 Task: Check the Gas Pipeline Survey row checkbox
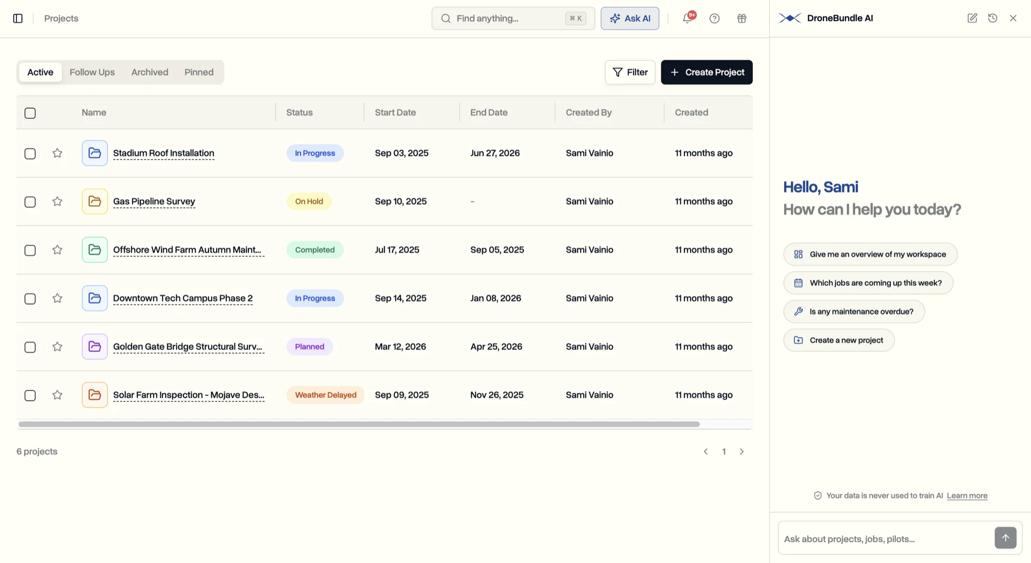(x=30, y=202)
